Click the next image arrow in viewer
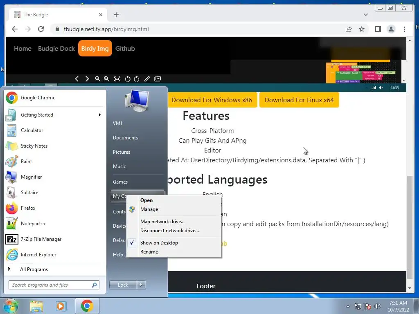Screen dimensions: 419x314 pos(87,79)
